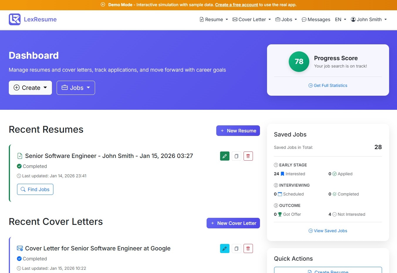
Task: Open the Resume menu in the navbar
Action: click(x=214, y=19)
